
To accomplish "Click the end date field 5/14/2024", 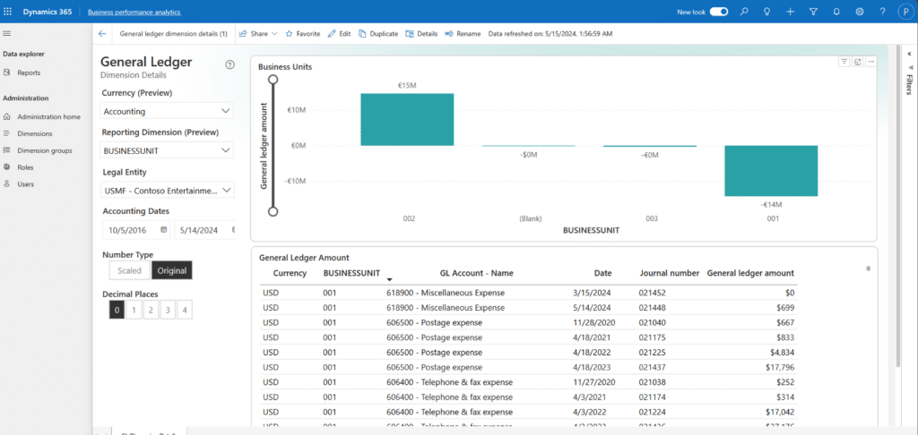I will click(x=205, y=230).
